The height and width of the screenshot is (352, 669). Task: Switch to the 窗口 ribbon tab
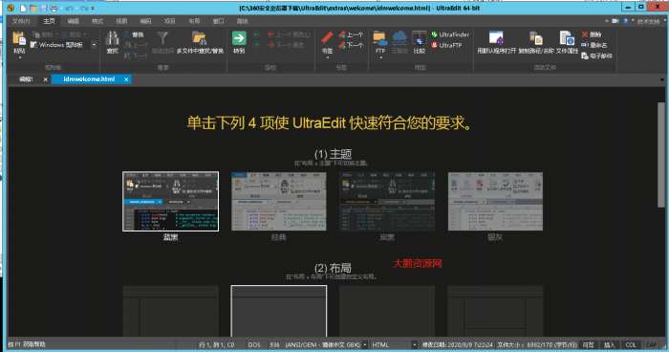click(219, 21)
